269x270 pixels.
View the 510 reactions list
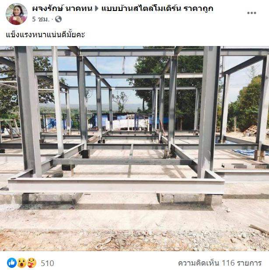[x=47, y=263]
